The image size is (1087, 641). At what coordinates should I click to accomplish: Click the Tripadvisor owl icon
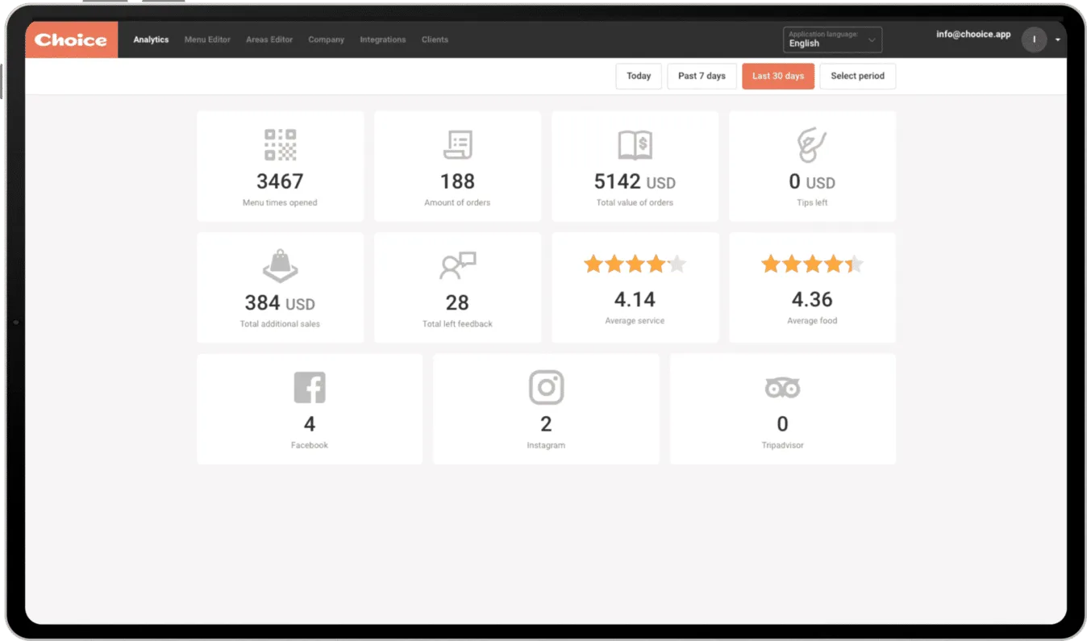pyautogui.click(x=782, y=388)
